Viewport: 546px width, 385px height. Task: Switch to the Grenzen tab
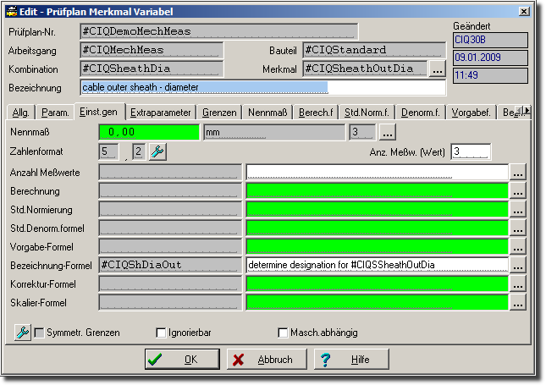pos(219,112)
